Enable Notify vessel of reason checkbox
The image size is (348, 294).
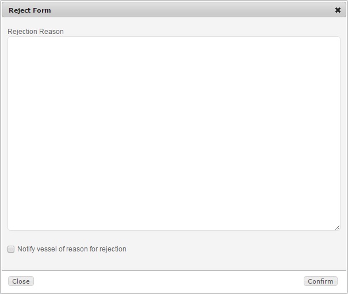pyautogui.click(x=11, y=249)
